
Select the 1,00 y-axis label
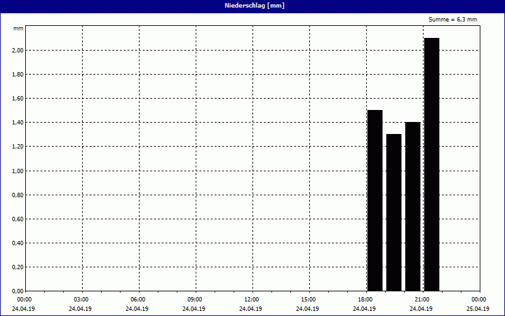point(18,171)
